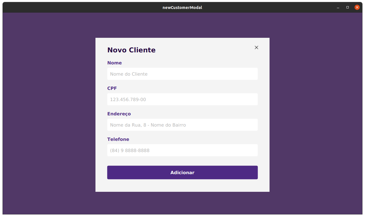Focus the CPF input field

click(x=182, y=99)
